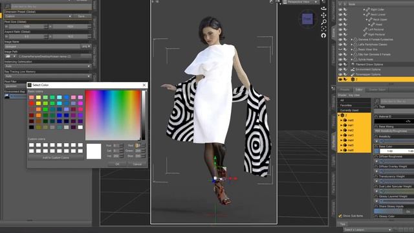Click the Environment Options node icon

353,69
